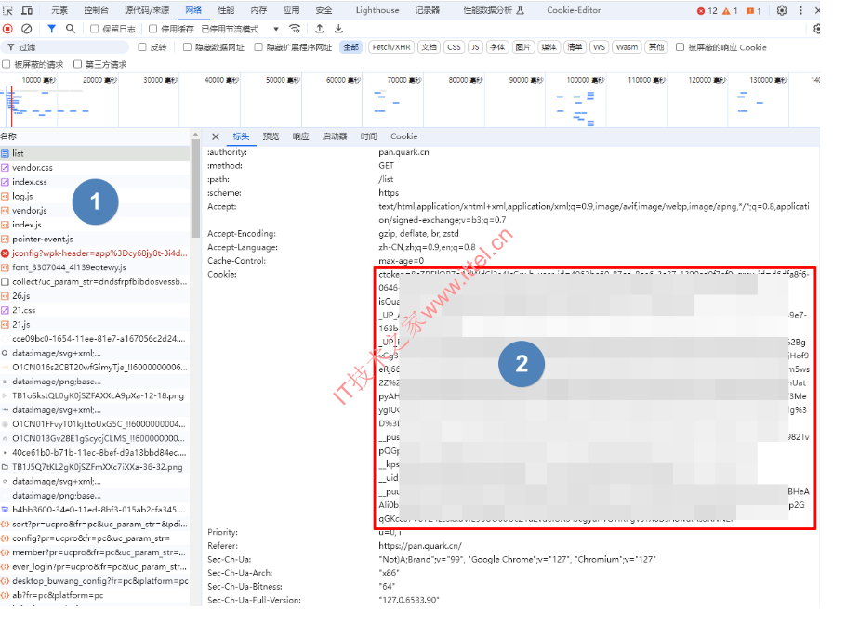This screenshot has height=635, width=846.
Task: Open network conditions via the Wi-Fi icon
Action: coord(296,29)
